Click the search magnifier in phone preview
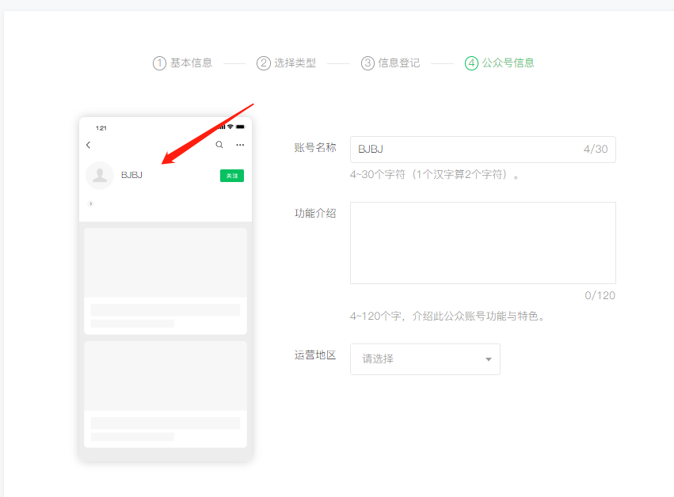674x497 pixels. (x=219, y=145)
